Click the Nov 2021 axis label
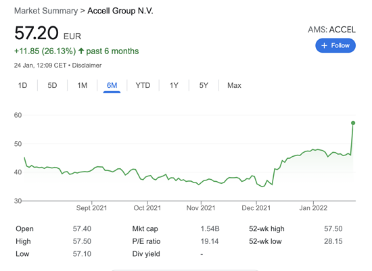The width and height of the screenshot is (372, 271). click(x=201, y=208)
